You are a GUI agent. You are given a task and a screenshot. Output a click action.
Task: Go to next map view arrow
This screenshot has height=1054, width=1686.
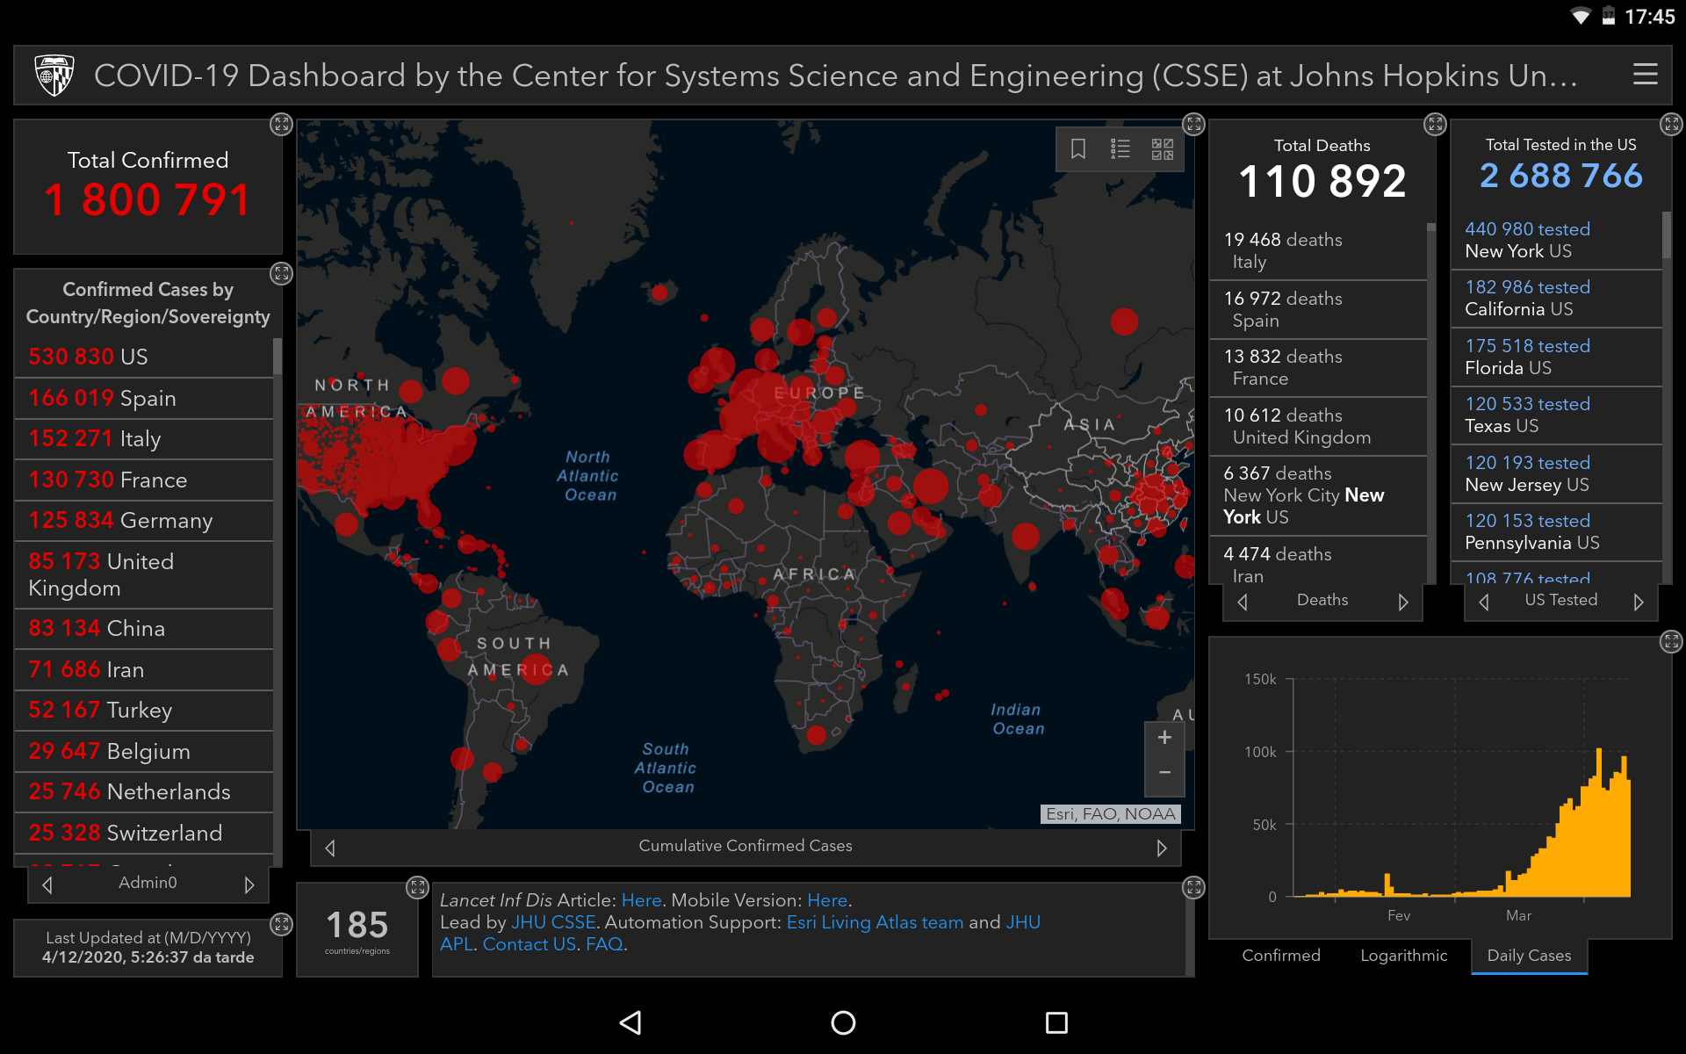(1162, 848)
